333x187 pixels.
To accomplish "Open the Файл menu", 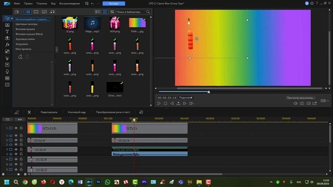I will click(x=17, y=4).
